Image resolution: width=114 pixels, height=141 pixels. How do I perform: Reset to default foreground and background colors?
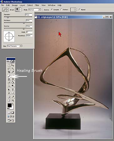[x=8, y=109]
